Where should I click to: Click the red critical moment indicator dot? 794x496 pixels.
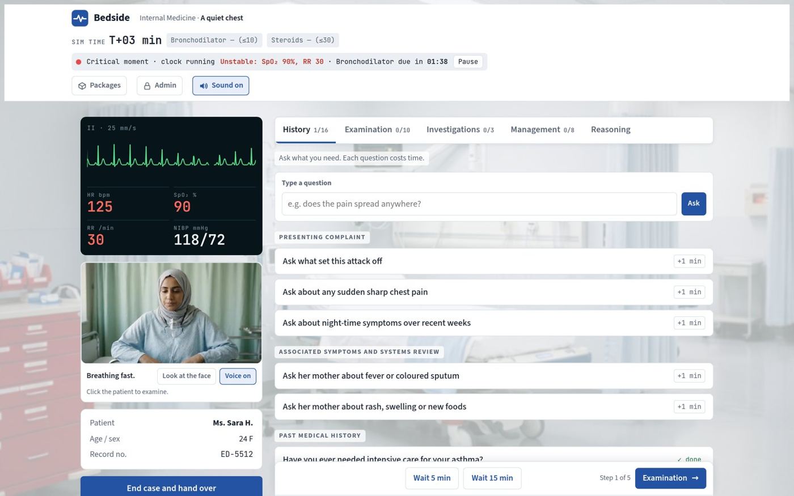tap(78, 62)
